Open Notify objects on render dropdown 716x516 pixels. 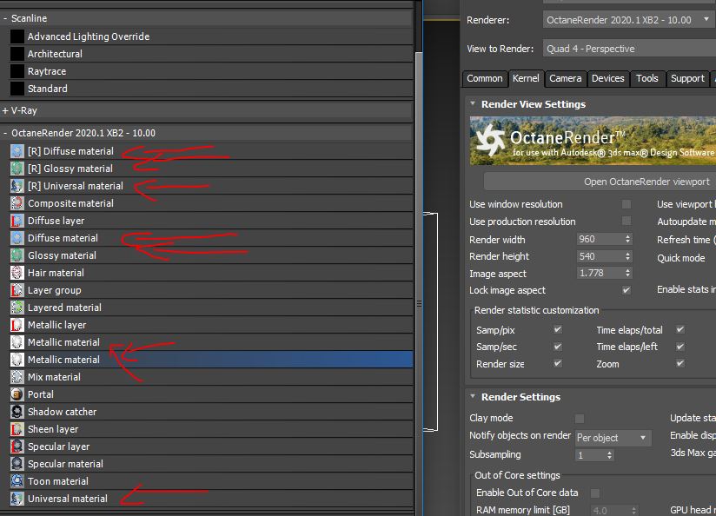point(613,438)
